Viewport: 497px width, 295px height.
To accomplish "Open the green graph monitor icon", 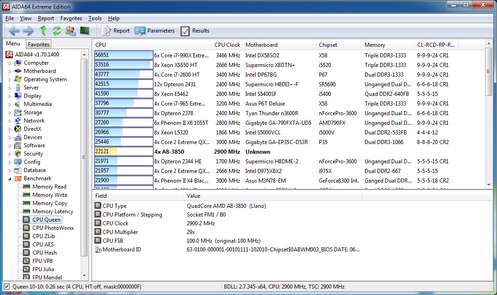I will point(85,31).
